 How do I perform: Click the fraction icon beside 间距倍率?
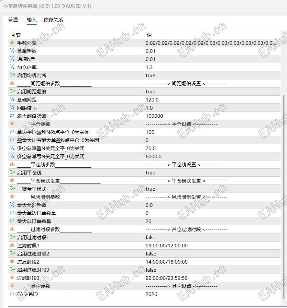click(x=12, y=107)
